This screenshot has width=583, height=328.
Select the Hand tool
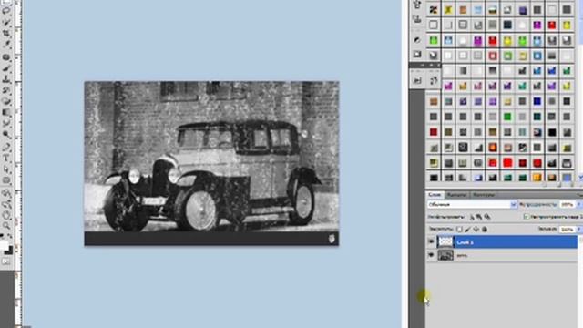pyautogui.click(x=6, y=215)
